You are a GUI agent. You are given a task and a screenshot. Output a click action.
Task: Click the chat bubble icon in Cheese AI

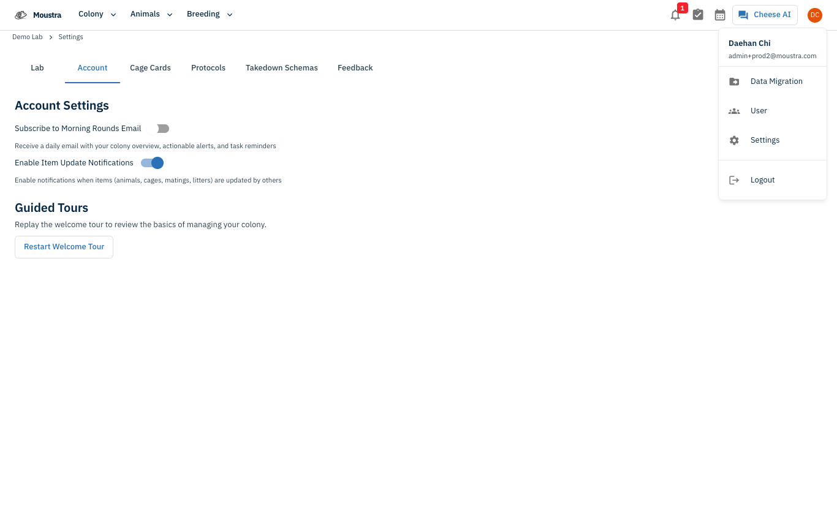click(x=743, y=15)
